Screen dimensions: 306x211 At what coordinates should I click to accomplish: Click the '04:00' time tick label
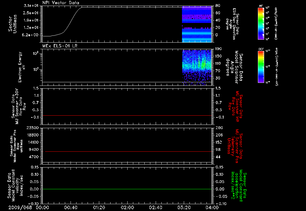click(212, 207)
